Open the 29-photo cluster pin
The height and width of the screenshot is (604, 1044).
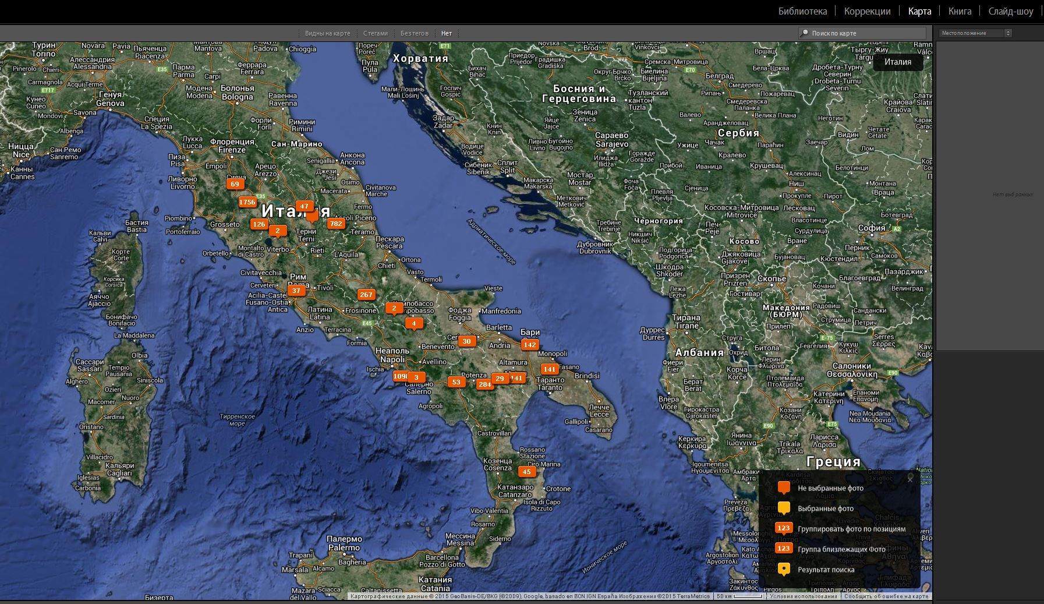point(500,379)
